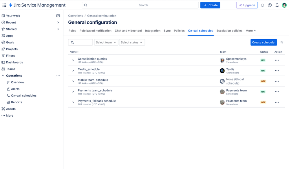Open the help question mark icon
This screenshot has width=289, height=169.
(x=270, y=5)
